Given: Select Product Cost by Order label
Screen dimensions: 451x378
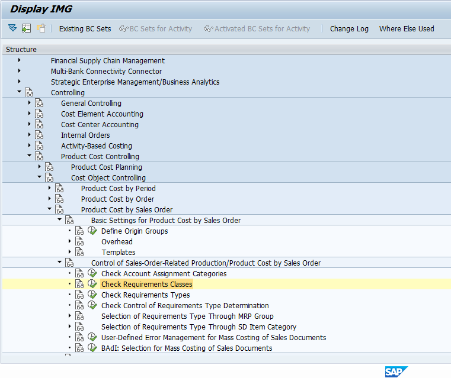Looking at the screenshot, I should point(117,199).
